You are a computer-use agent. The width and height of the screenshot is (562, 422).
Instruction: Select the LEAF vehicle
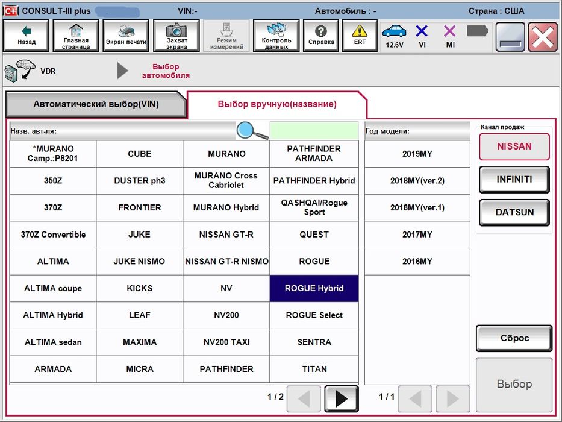pyautogui.click(x=139, y=315)
